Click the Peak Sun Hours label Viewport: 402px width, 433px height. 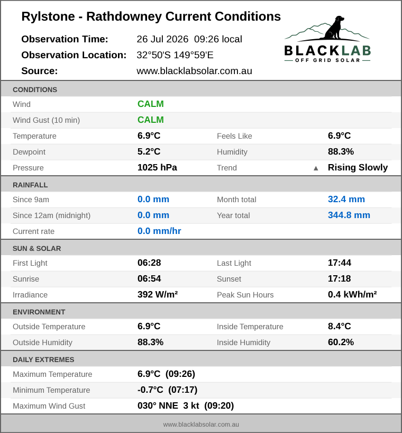coord(245,295)
